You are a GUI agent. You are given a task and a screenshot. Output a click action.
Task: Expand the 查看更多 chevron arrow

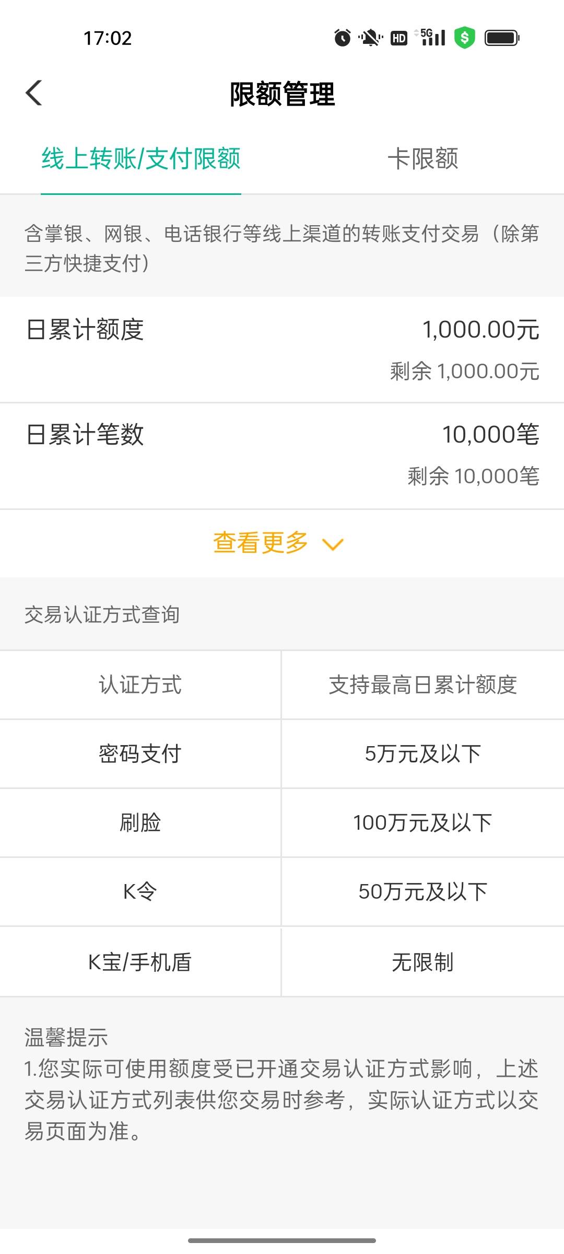click(333, 544)
